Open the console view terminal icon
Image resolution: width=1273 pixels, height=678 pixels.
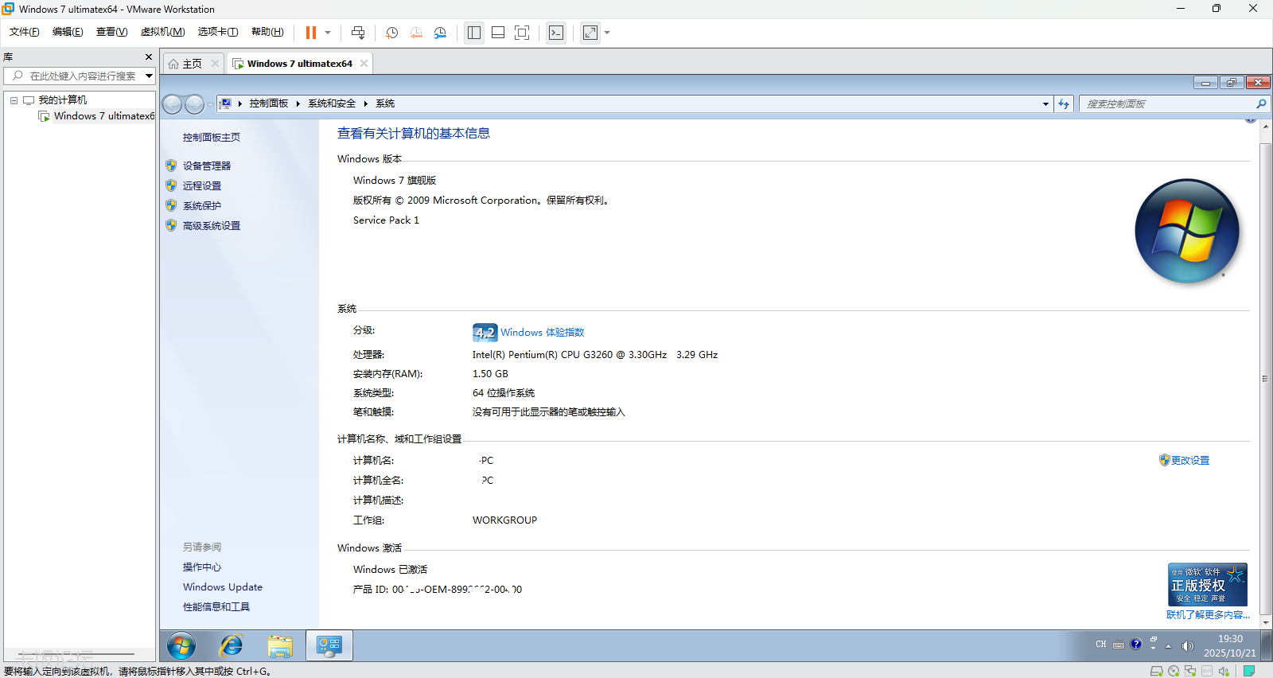(x=556, y=33)
